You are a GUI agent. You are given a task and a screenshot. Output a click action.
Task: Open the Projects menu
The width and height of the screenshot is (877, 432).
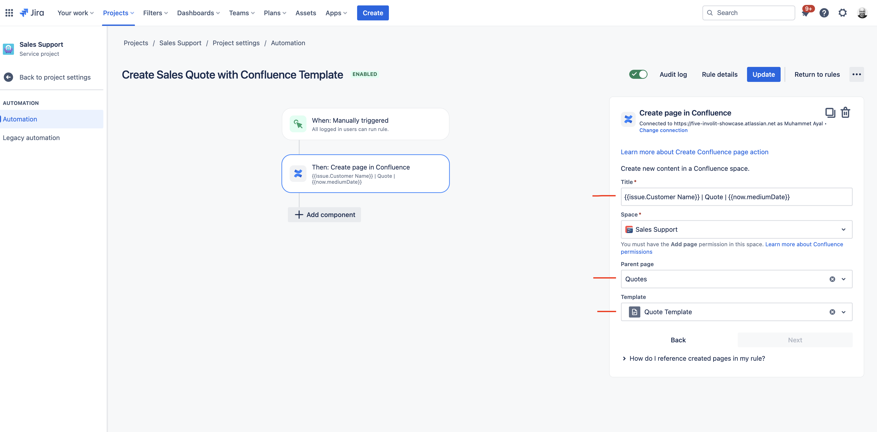(x=119, y=13)
